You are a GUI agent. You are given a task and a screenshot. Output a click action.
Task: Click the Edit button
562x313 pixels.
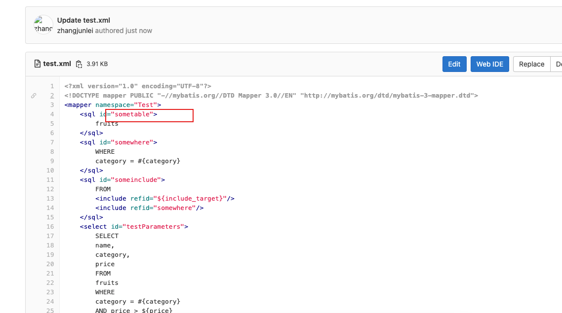[454, 64]
